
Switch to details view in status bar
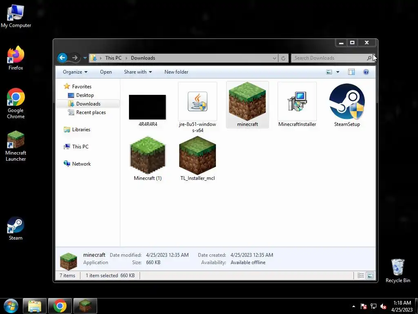click(361, 276)
